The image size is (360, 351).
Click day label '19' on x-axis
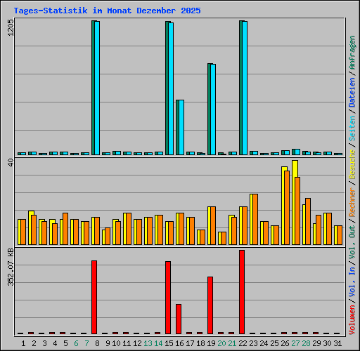(x=211, y=343)
